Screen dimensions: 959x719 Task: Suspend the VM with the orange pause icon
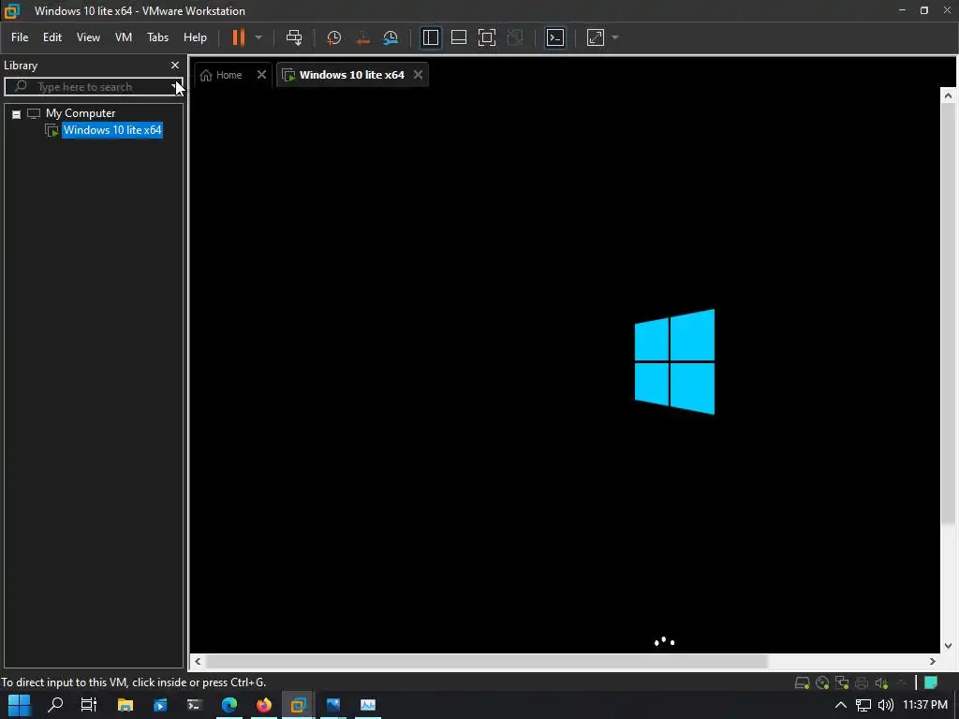[238, 37]
